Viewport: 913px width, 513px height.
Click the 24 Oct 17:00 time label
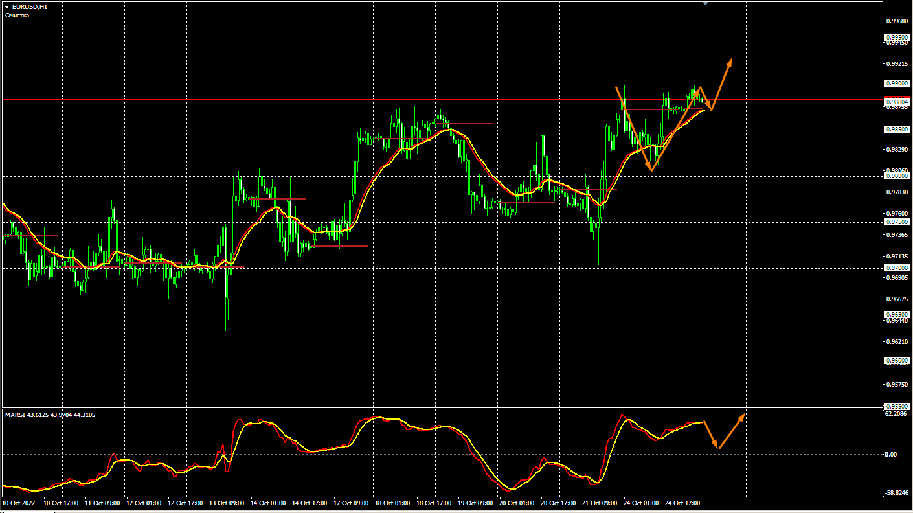pyautogui.click(x=682, y=503)
